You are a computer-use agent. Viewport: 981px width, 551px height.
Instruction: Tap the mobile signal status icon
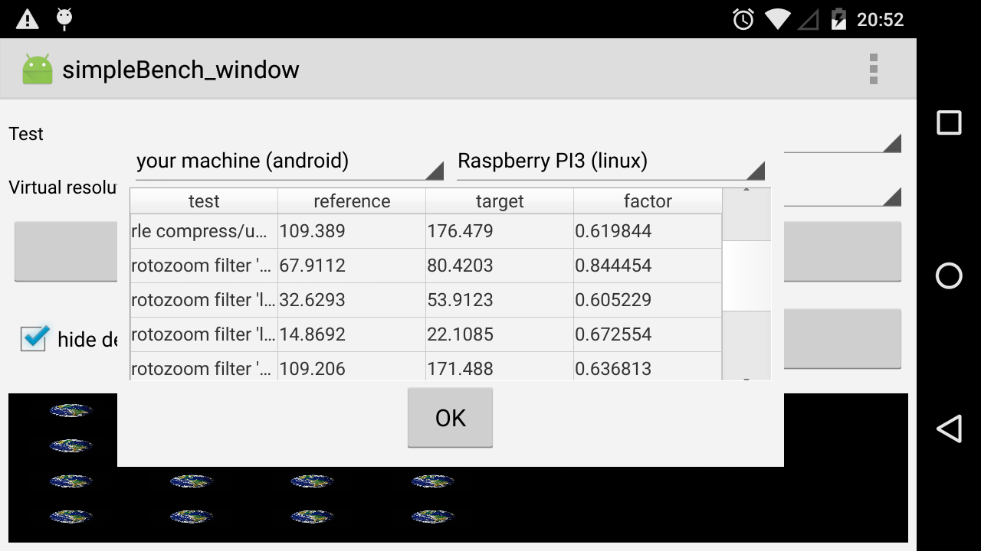tap(808, 19)
